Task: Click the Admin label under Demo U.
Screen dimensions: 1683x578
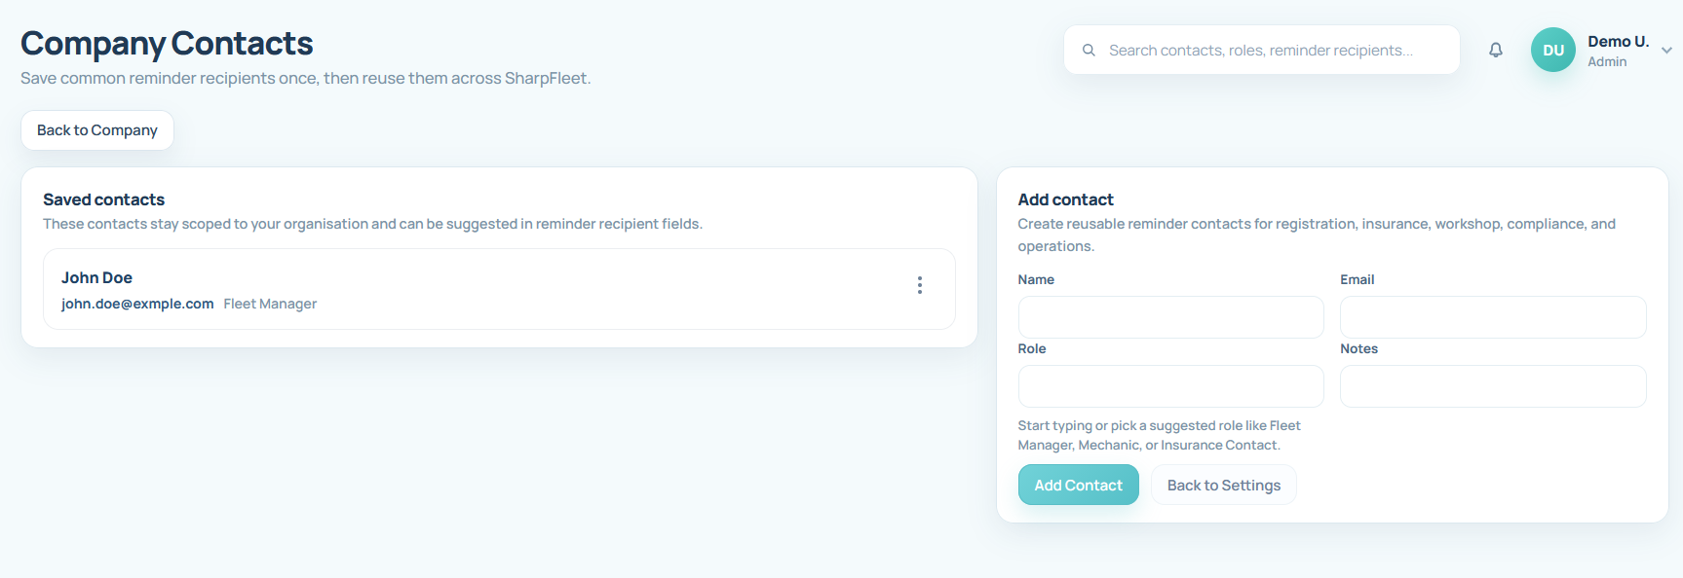Action: (1607, 60)
